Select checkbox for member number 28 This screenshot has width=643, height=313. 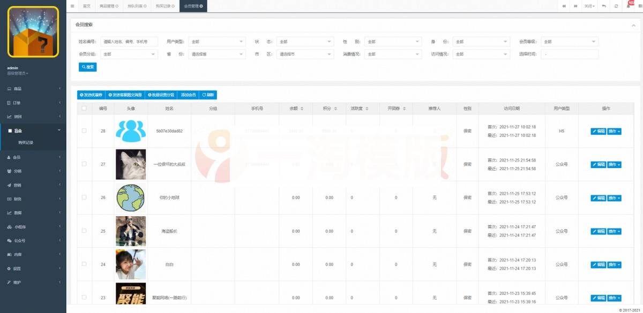(x=84, y=131)
